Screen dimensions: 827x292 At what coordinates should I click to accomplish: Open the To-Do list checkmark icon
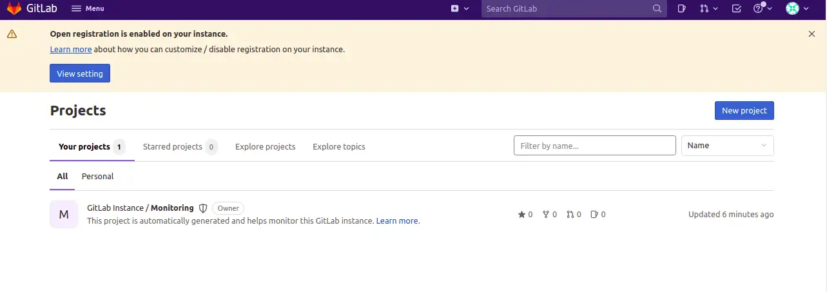[737, 8]
